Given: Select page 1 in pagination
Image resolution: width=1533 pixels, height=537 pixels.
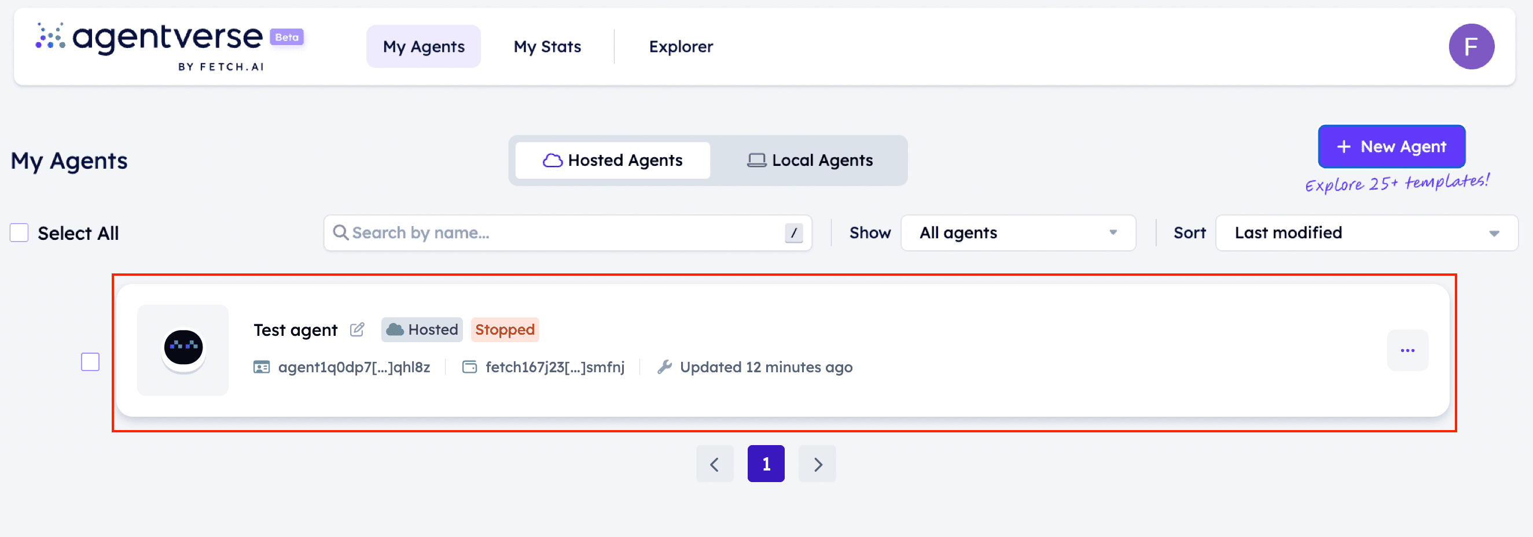Looking at the screenshot, I should 766,464.
